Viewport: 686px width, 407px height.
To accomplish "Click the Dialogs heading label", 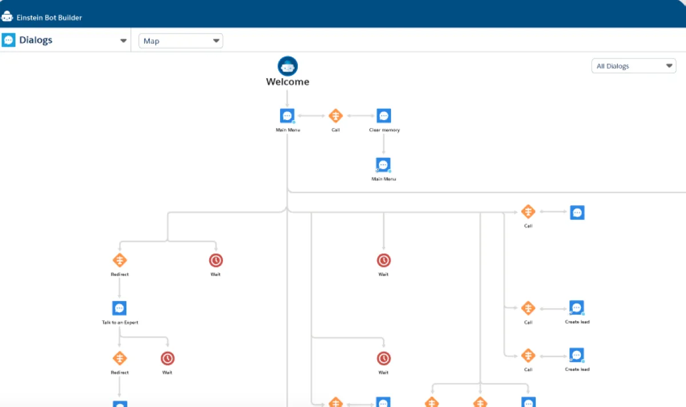I will (36, 40).
